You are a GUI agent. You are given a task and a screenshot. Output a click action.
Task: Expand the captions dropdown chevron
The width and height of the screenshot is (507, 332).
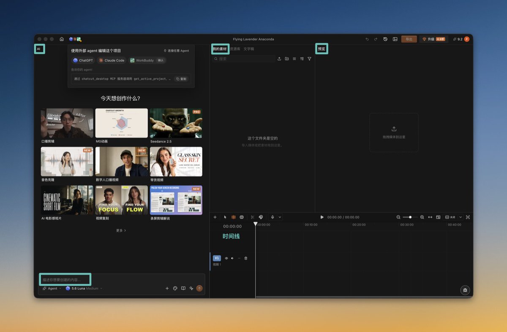(x=461, y=217)
